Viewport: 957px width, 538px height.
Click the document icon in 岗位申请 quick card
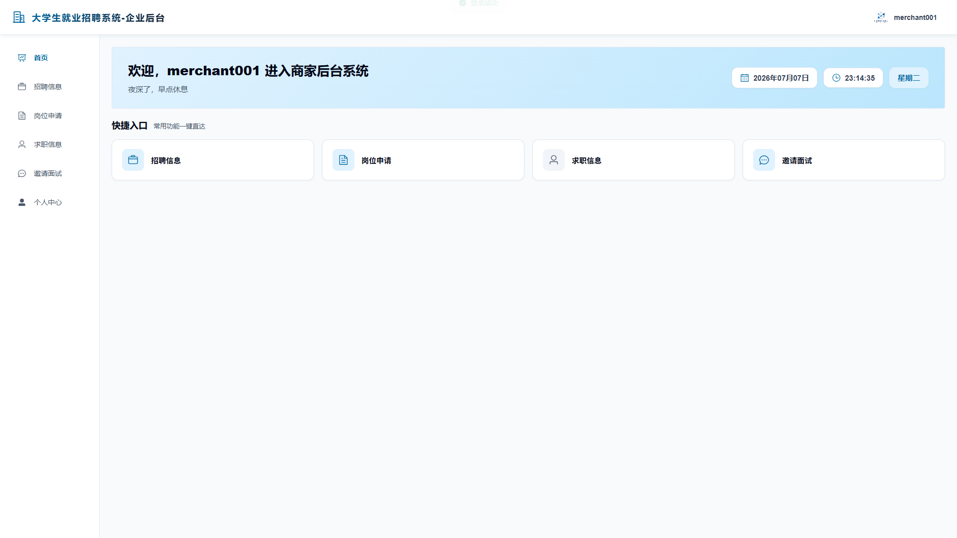click(x=343, y=160)
